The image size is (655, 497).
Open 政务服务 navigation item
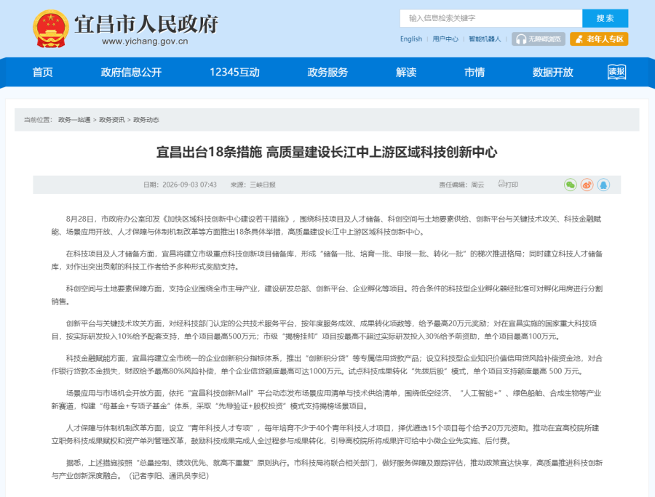[x=327, y=72]
